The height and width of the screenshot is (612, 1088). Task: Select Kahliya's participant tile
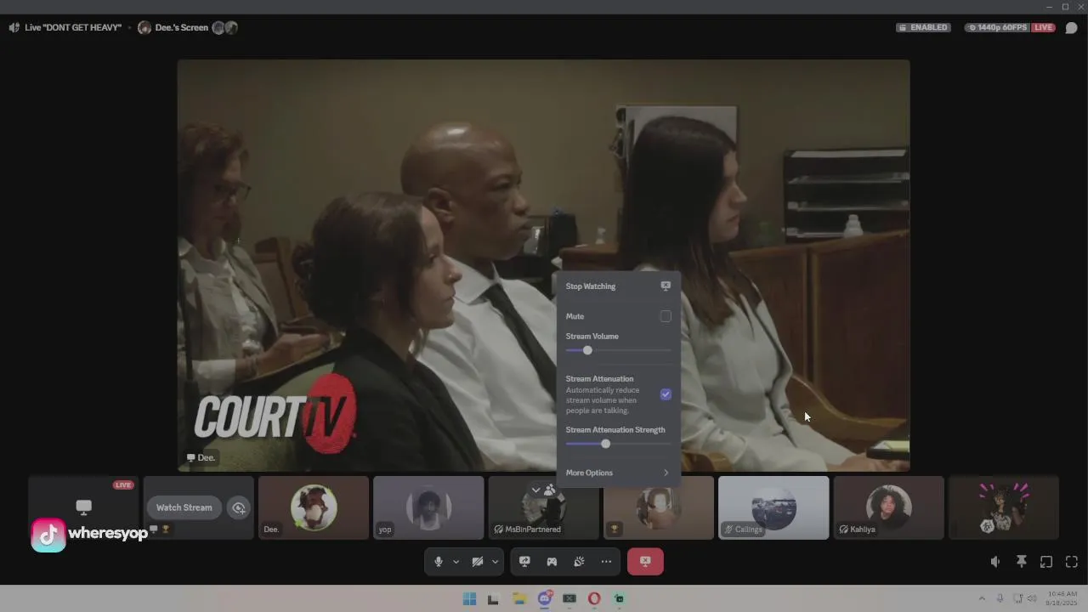(888, 507)
